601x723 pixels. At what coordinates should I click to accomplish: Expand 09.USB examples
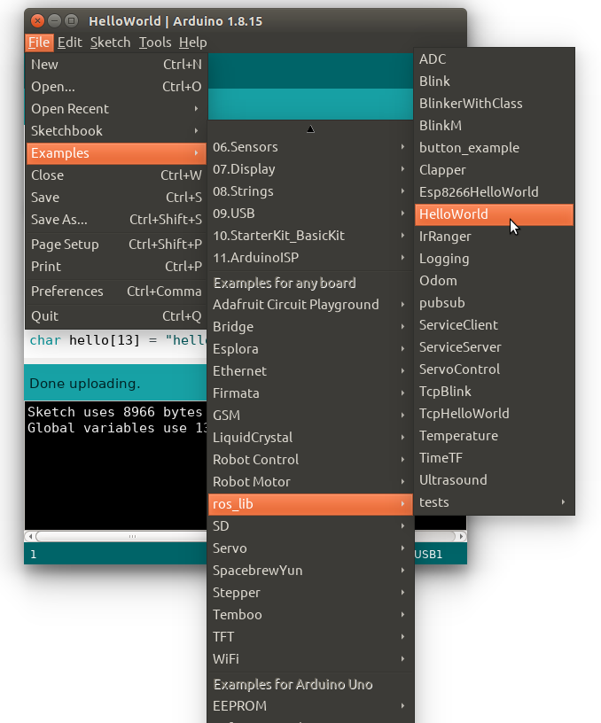(310, 214)
